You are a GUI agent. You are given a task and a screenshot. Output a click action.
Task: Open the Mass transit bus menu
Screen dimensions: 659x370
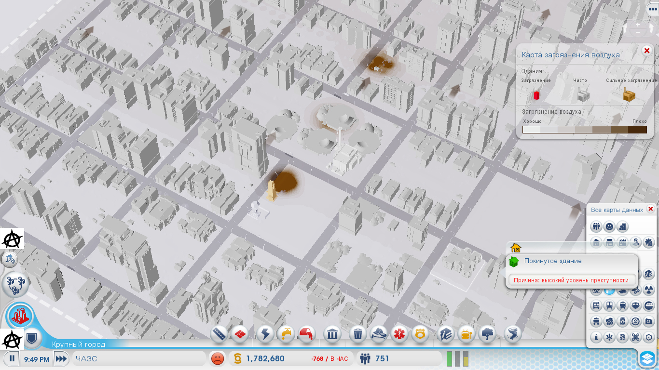point(467,334)
